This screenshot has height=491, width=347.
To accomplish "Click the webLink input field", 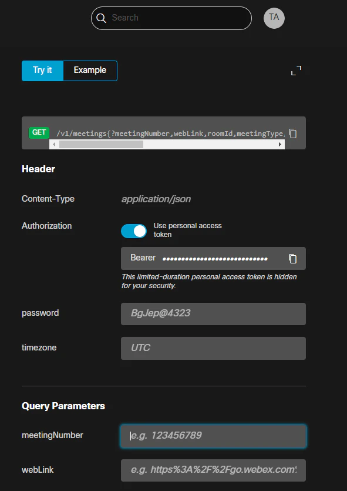I will click(213, 470).
